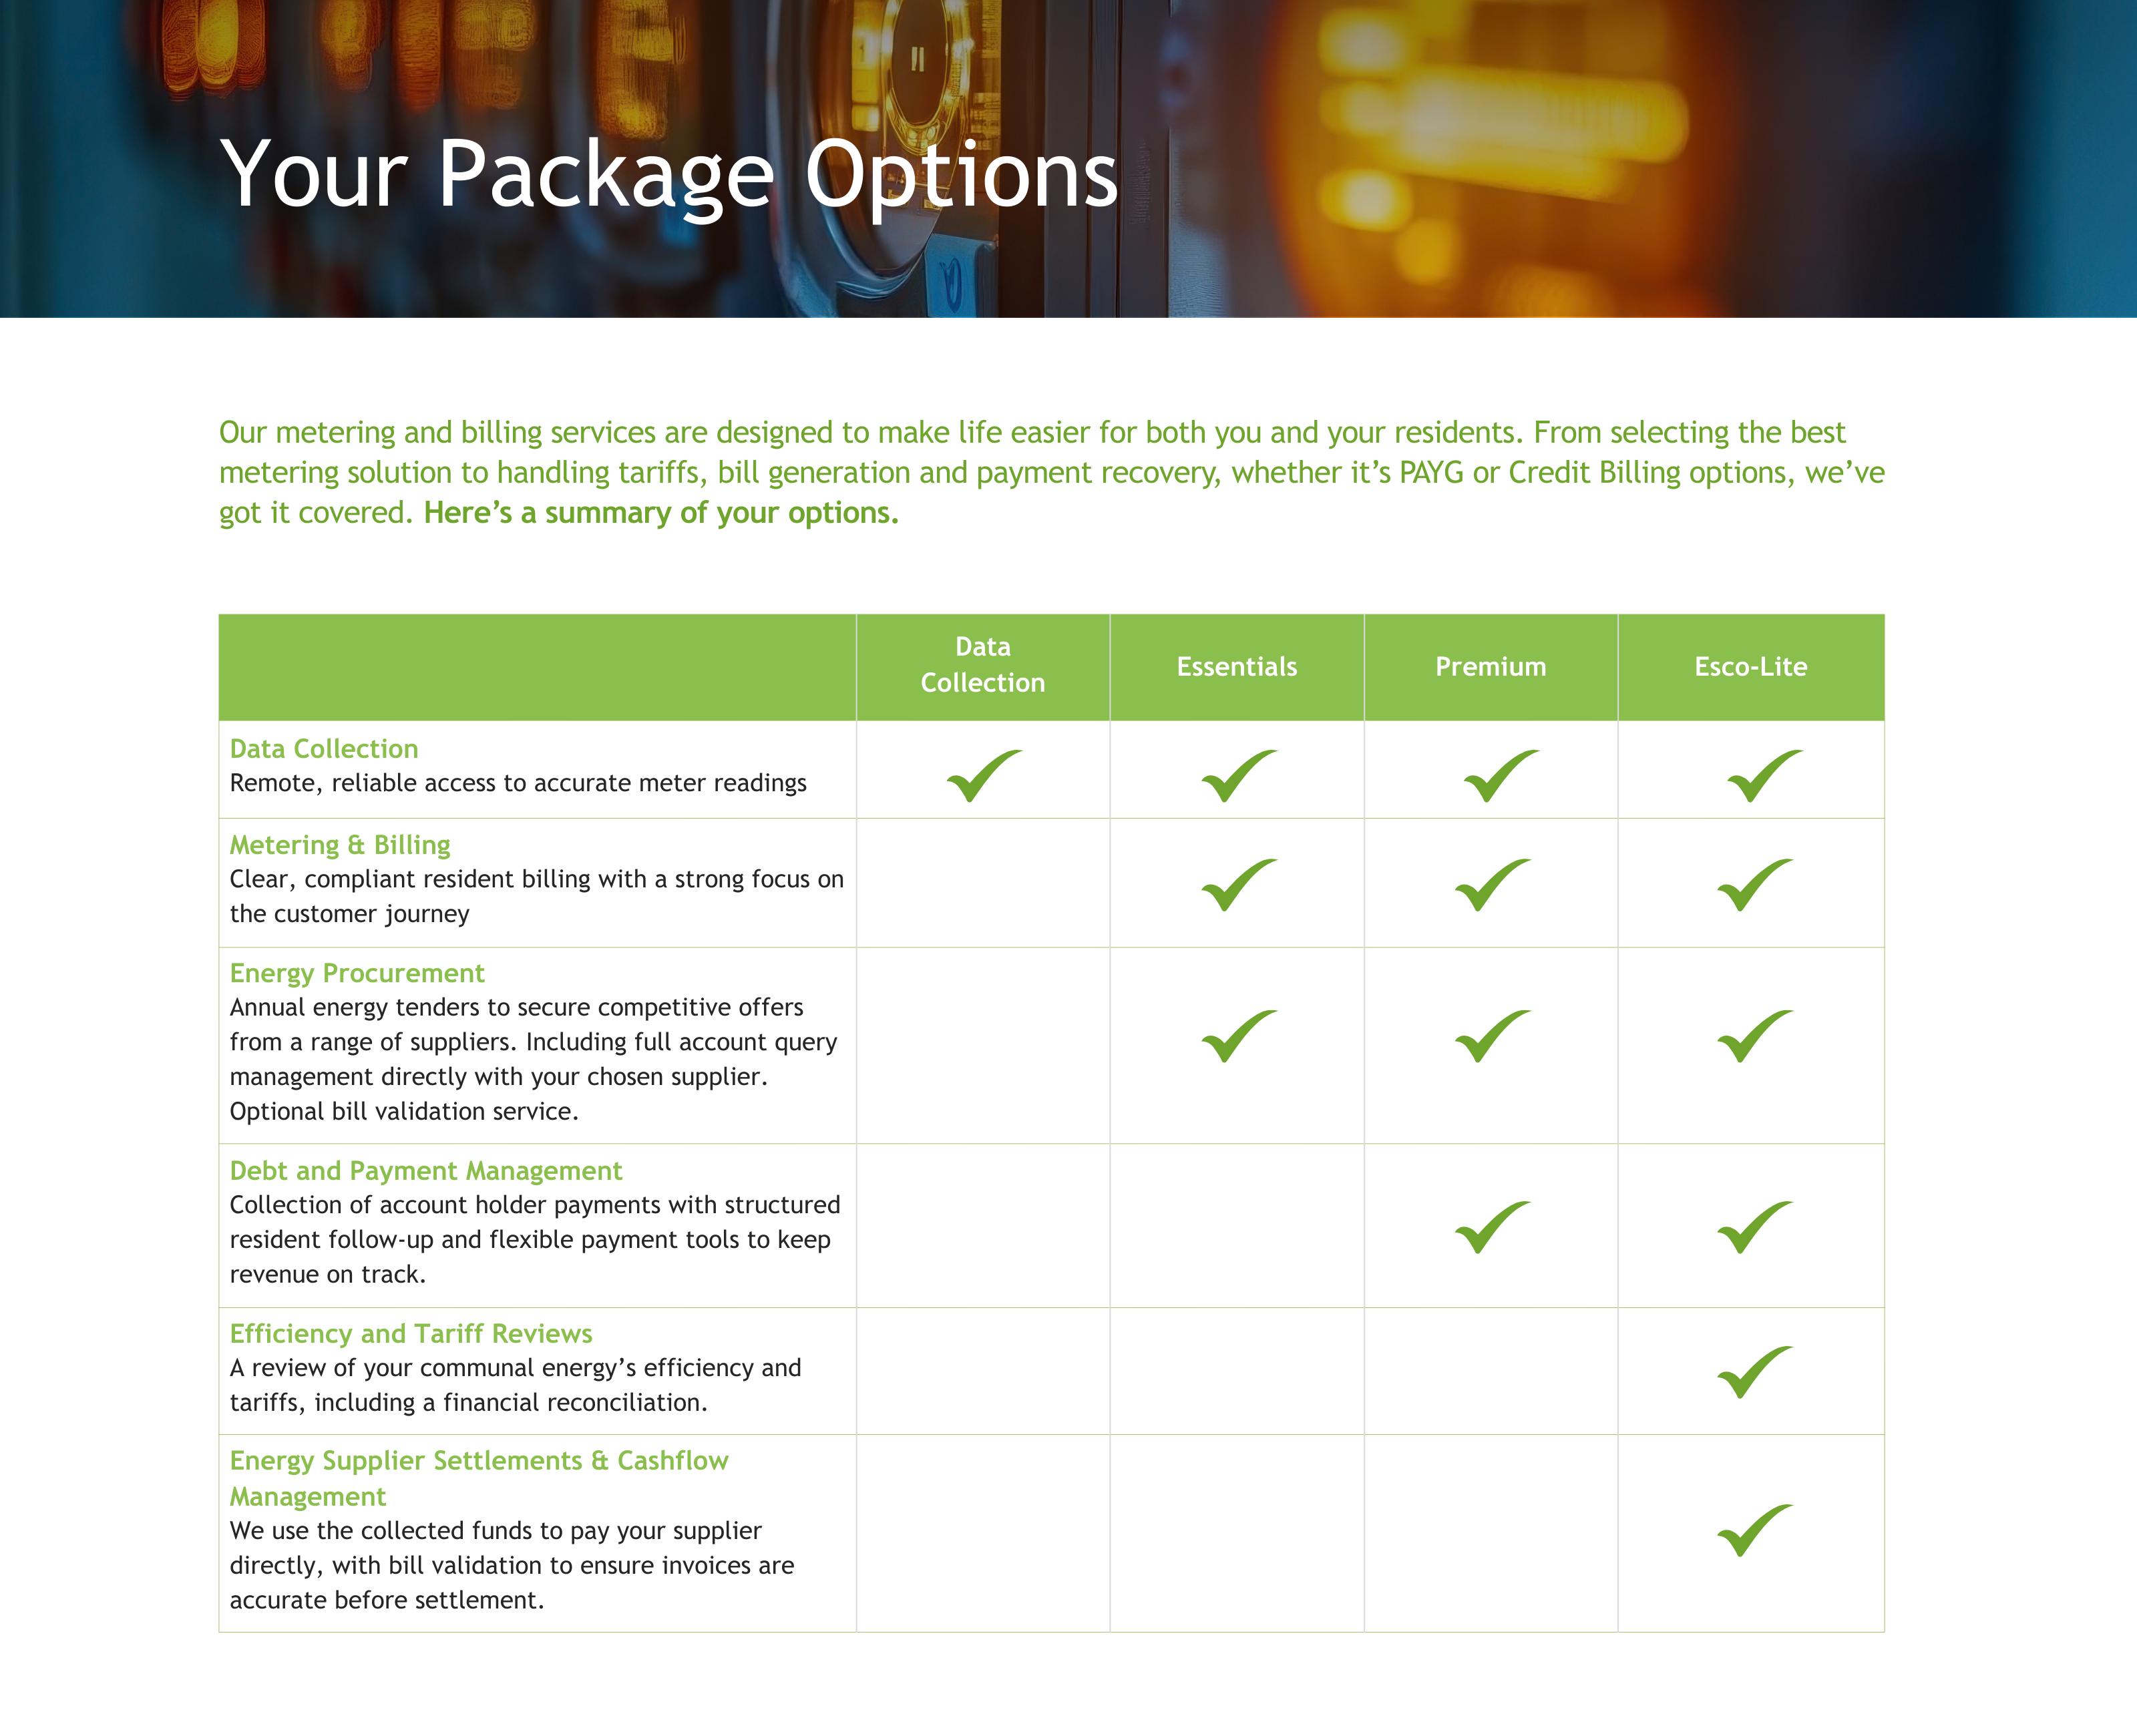Click the Metering & Billing checkmark under Premium

pyautogui.click(x=1491, y=885)
